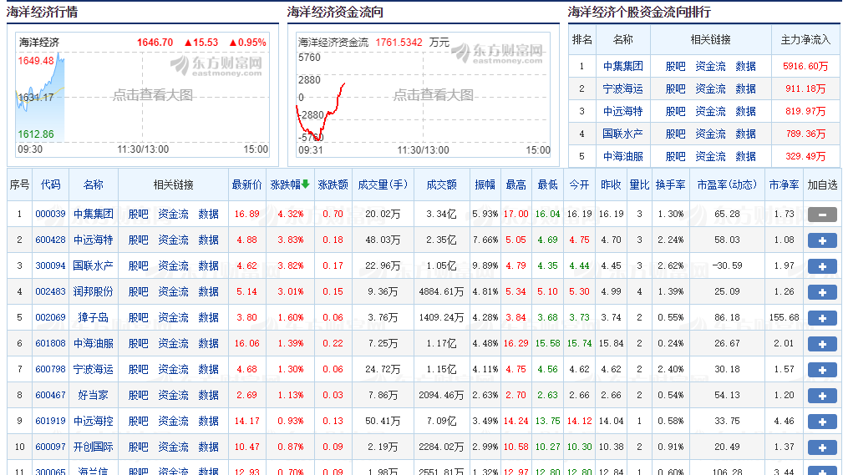The height and width of the screenshot is (475, 843).
Task: Sort by 涨跌额 column header
Action: pos(333,184)
